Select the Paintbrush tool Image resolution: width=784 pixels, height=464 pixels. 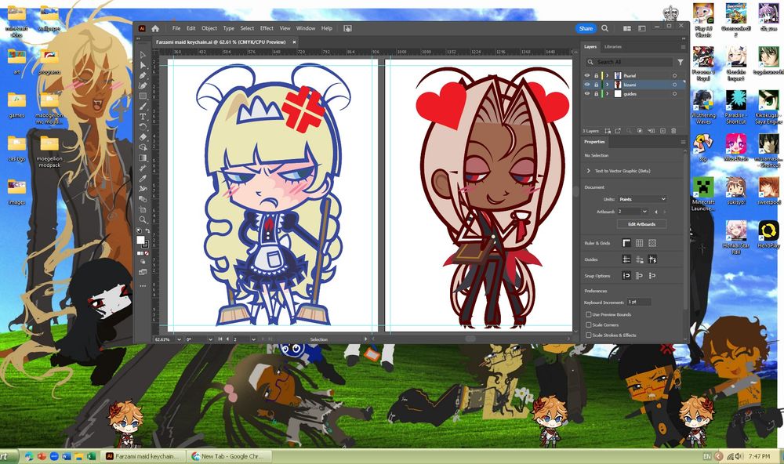[143, 106]
